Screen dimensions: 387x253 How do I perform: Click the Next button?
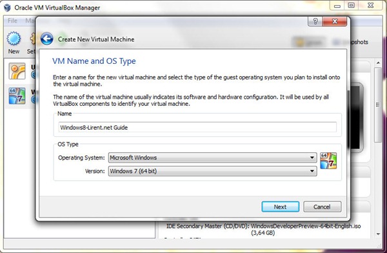(281, 207)
